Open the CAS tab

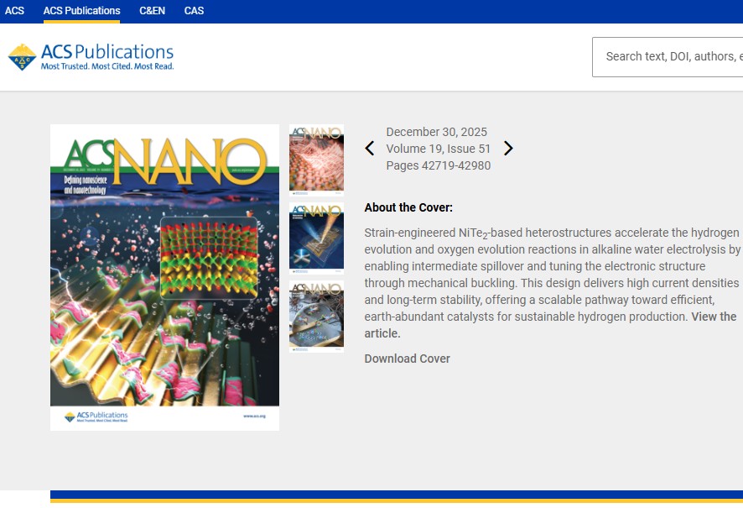click(194, 10)
